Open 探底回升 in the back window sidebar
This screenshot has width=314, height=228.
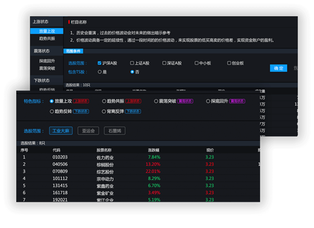tap(47, 61)
